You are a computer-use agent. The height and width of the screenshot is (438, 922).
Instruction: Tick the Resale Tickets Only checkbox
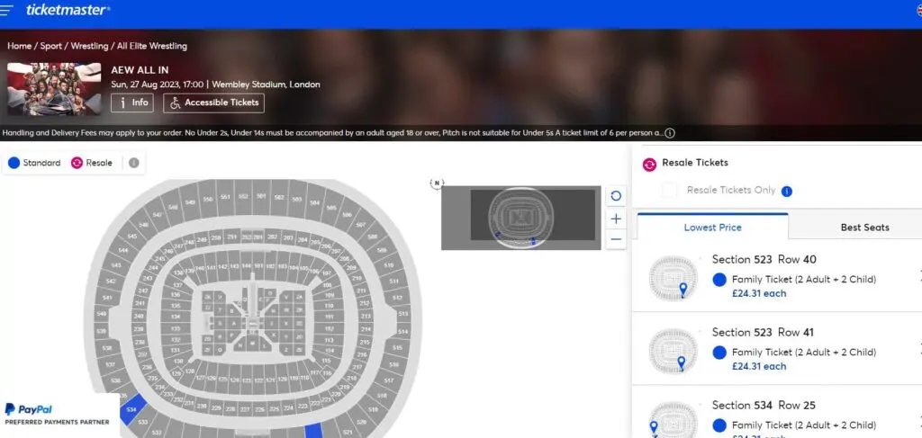coord(669,191)
